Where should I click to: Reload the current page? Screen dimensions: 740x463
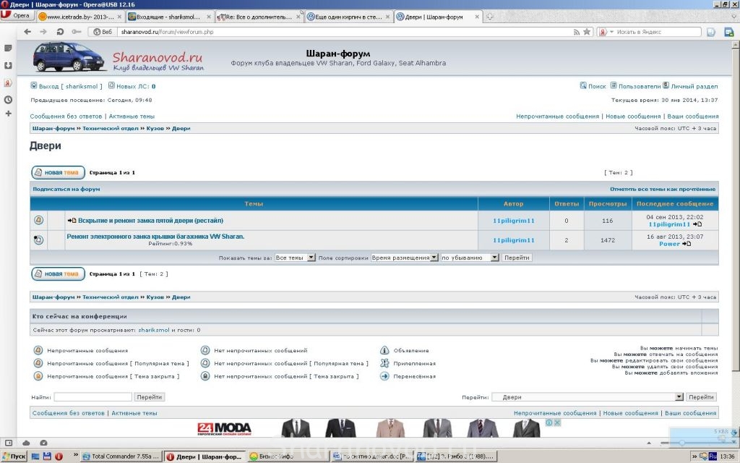click(x=59, y=32)
